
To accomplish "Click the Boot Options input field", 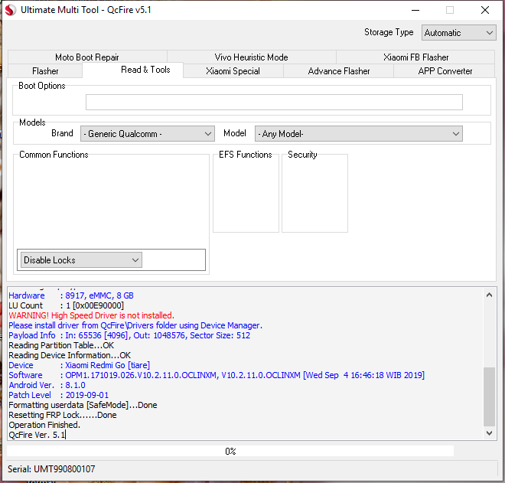I will 274,102.
